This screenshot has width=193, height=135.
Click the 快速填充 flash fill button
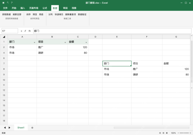click(59, 15)
